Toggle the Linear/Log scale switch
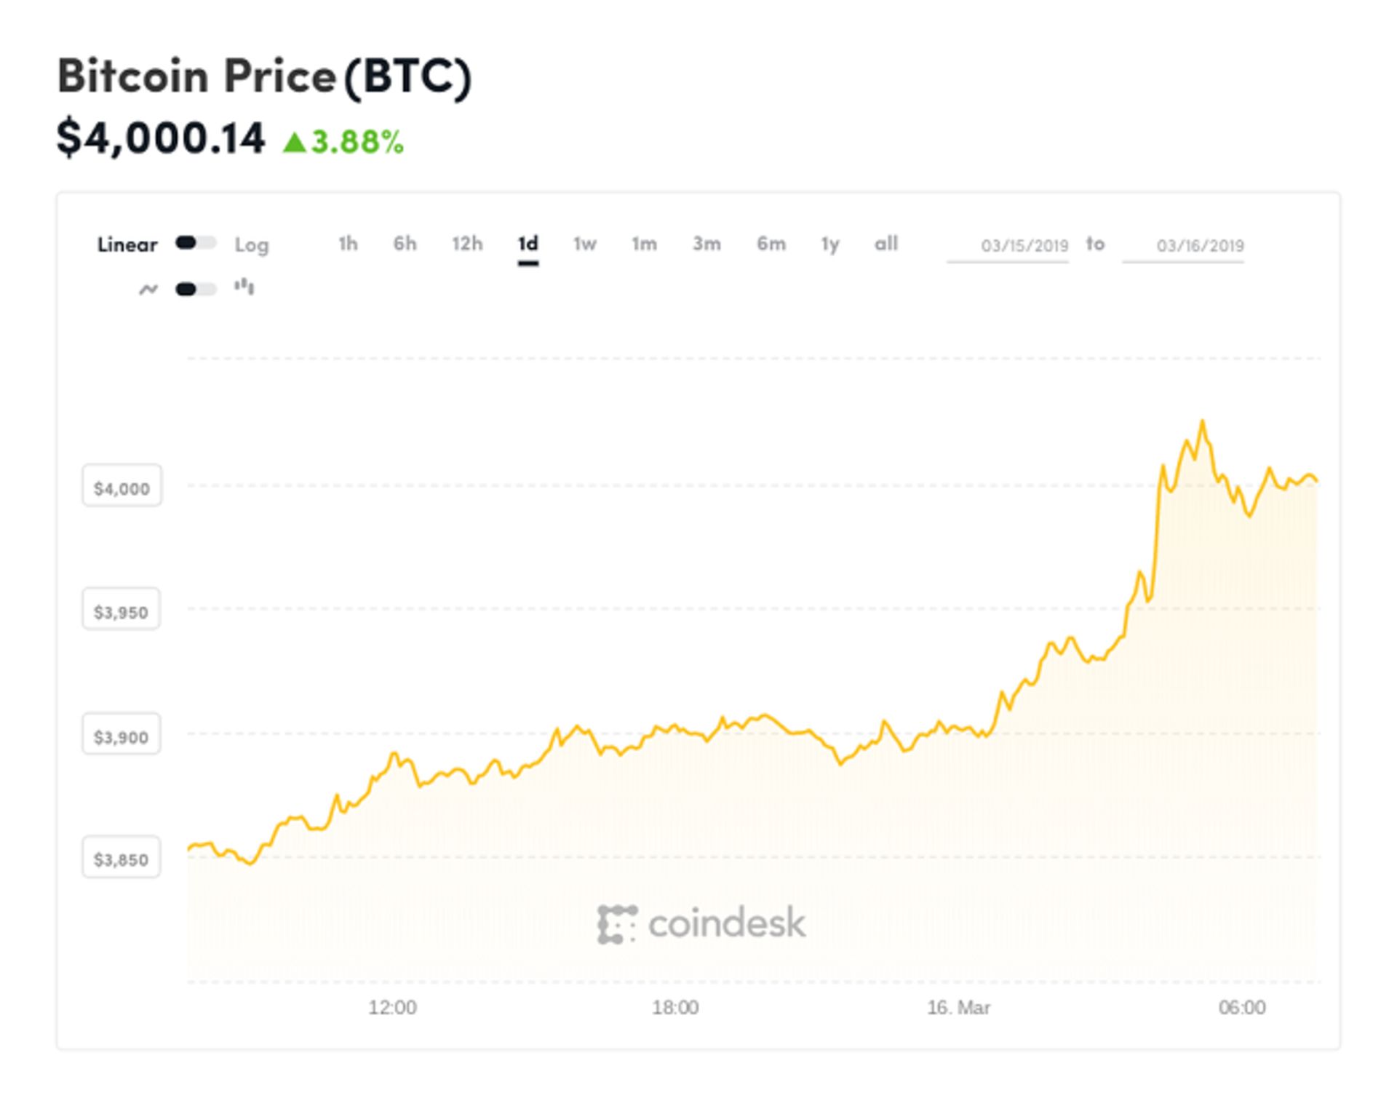1397x1106 pixels. pos(196,244)
